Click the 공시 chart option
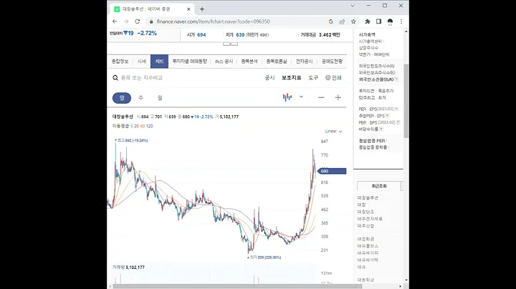516x289 pixels. (x=270, y=78)
